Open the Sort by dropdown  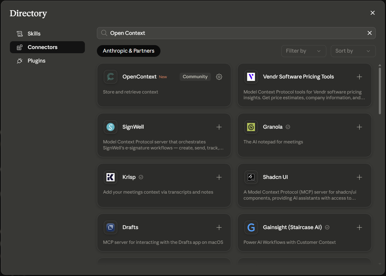(353, 51)
